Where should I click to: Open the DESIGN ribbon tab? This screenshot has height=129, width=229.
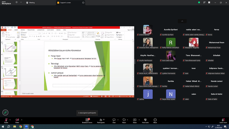23,30
